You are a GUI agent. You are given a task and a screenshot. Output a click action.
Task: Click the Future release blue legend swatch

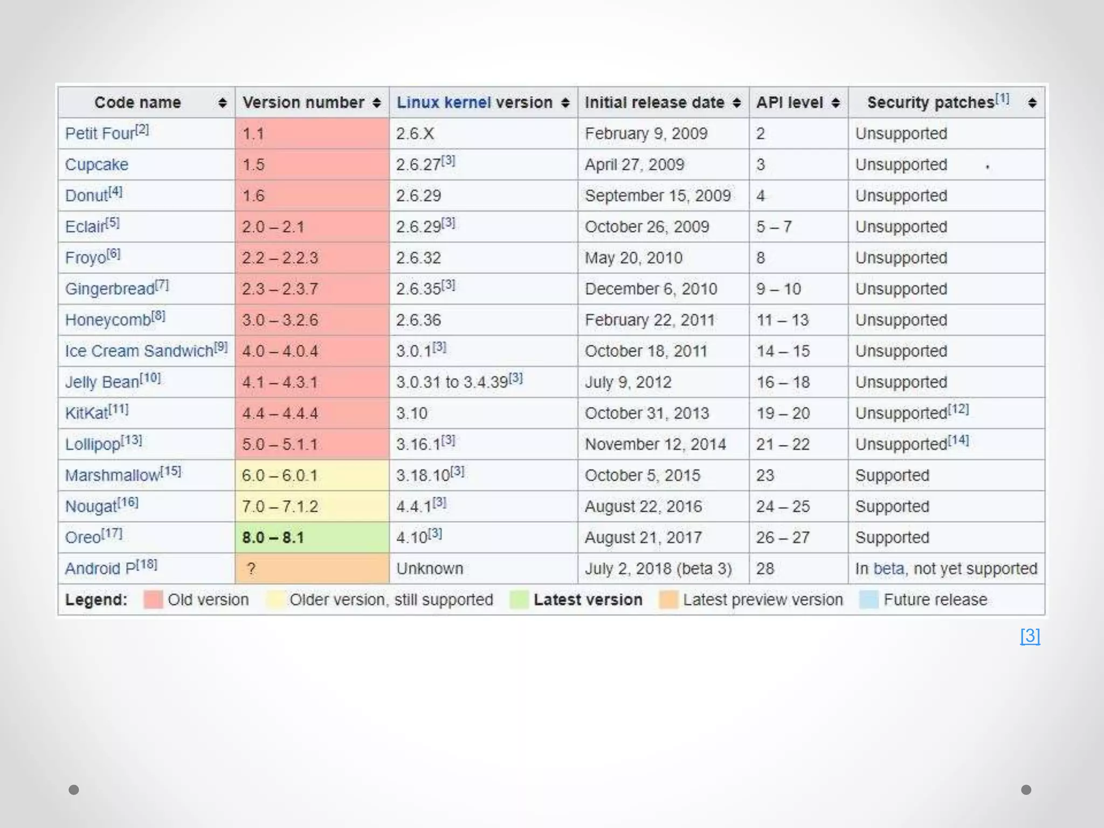point(869,599)
